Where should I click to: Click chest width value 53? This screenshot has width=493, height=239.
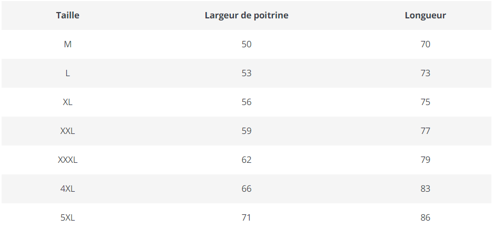246,73
